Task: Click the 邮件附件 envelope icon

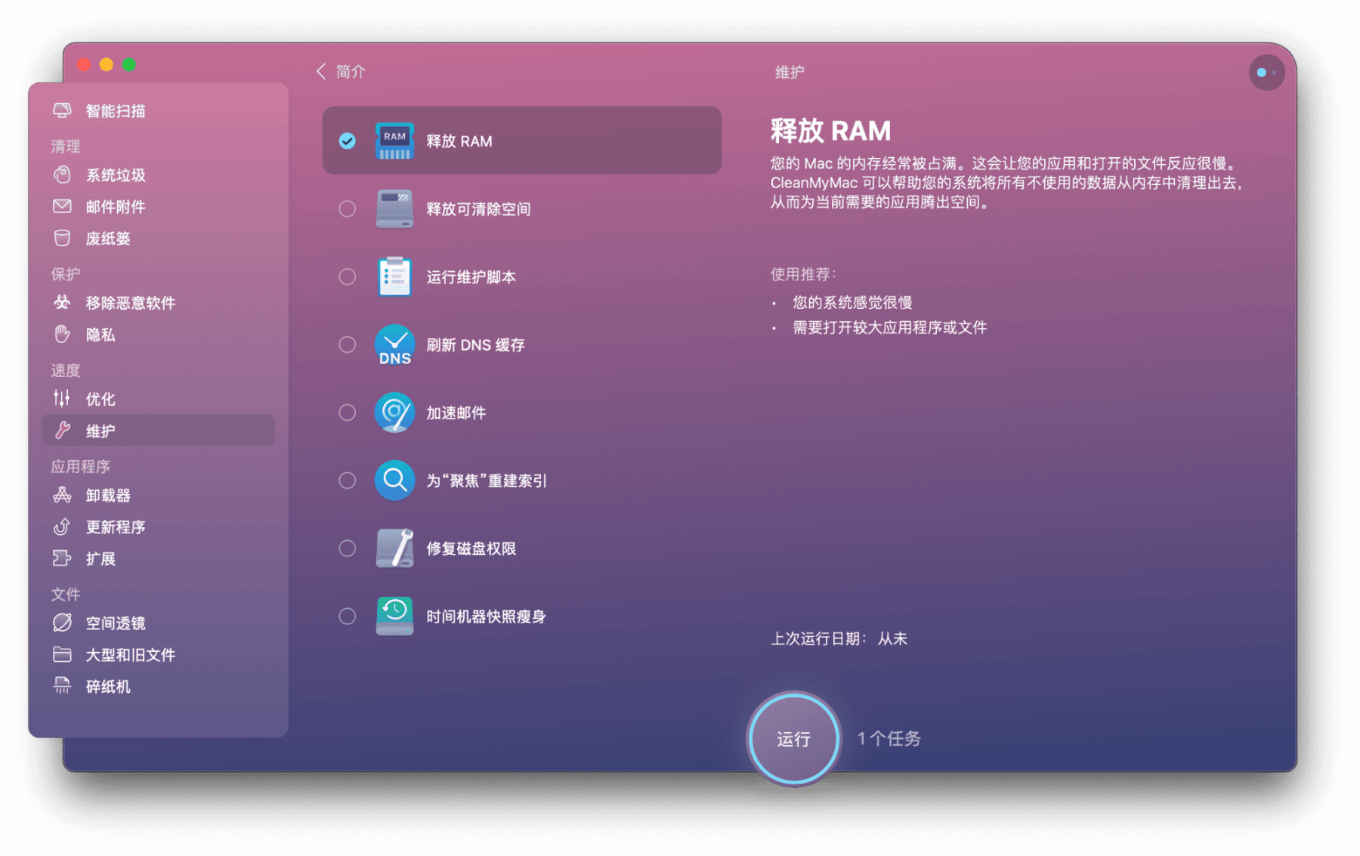Action: point(63,206)
